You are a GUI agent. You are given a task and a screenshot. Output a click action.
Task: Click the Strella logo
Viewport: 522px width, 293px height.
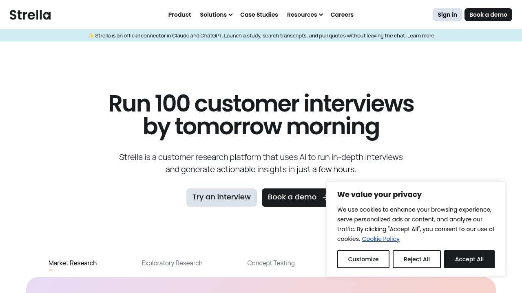tap(30, 15)
